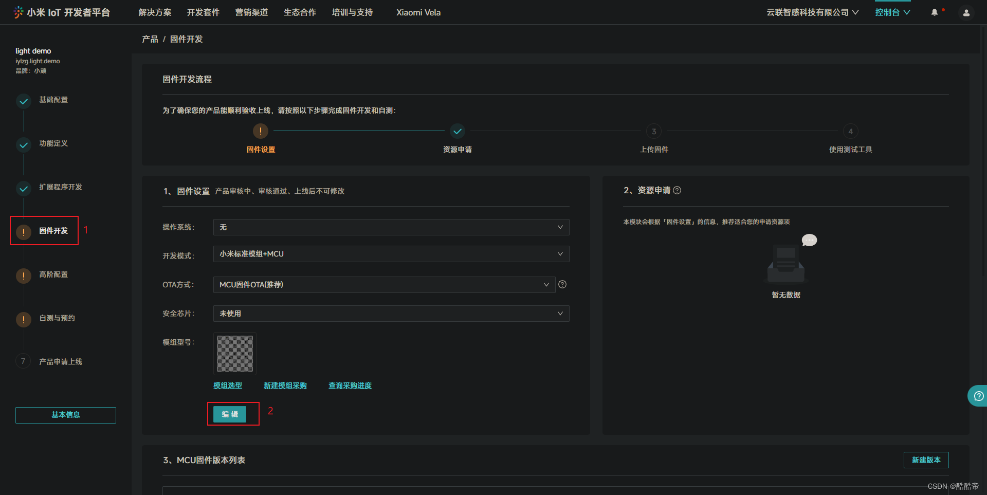The height and width of the screenshot is (495, 987).
Task: Select the 产品申请上线 sidebar step
Action: [61, 362]
